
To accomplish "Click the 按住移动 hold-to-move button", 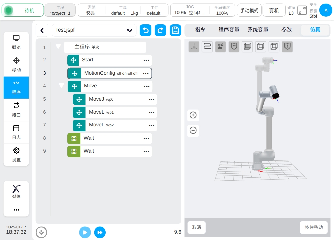I will 314,227.
